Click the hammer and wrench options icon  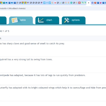(x=67, y=20)
